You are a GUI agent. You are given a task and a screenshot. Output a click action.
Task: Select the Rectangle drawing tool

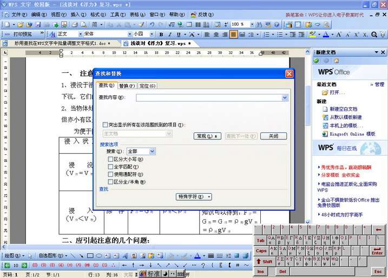click(90, 256)
